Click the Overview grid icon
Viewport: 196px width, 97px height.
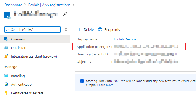[x=6, y=39]
